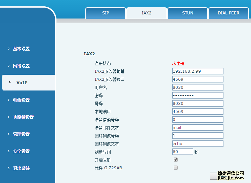Click the 刷新时间 seconds field

[x=182, y=152]
